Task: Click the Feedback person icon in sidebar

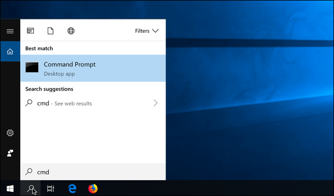Action: click(10, 153)
